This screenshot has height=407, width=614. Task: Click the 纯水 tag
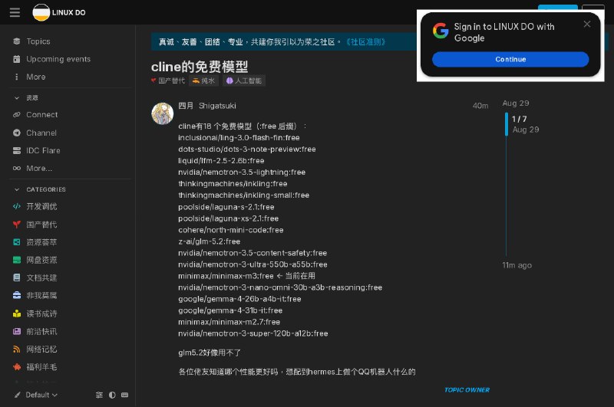click(x=203, y=80)
